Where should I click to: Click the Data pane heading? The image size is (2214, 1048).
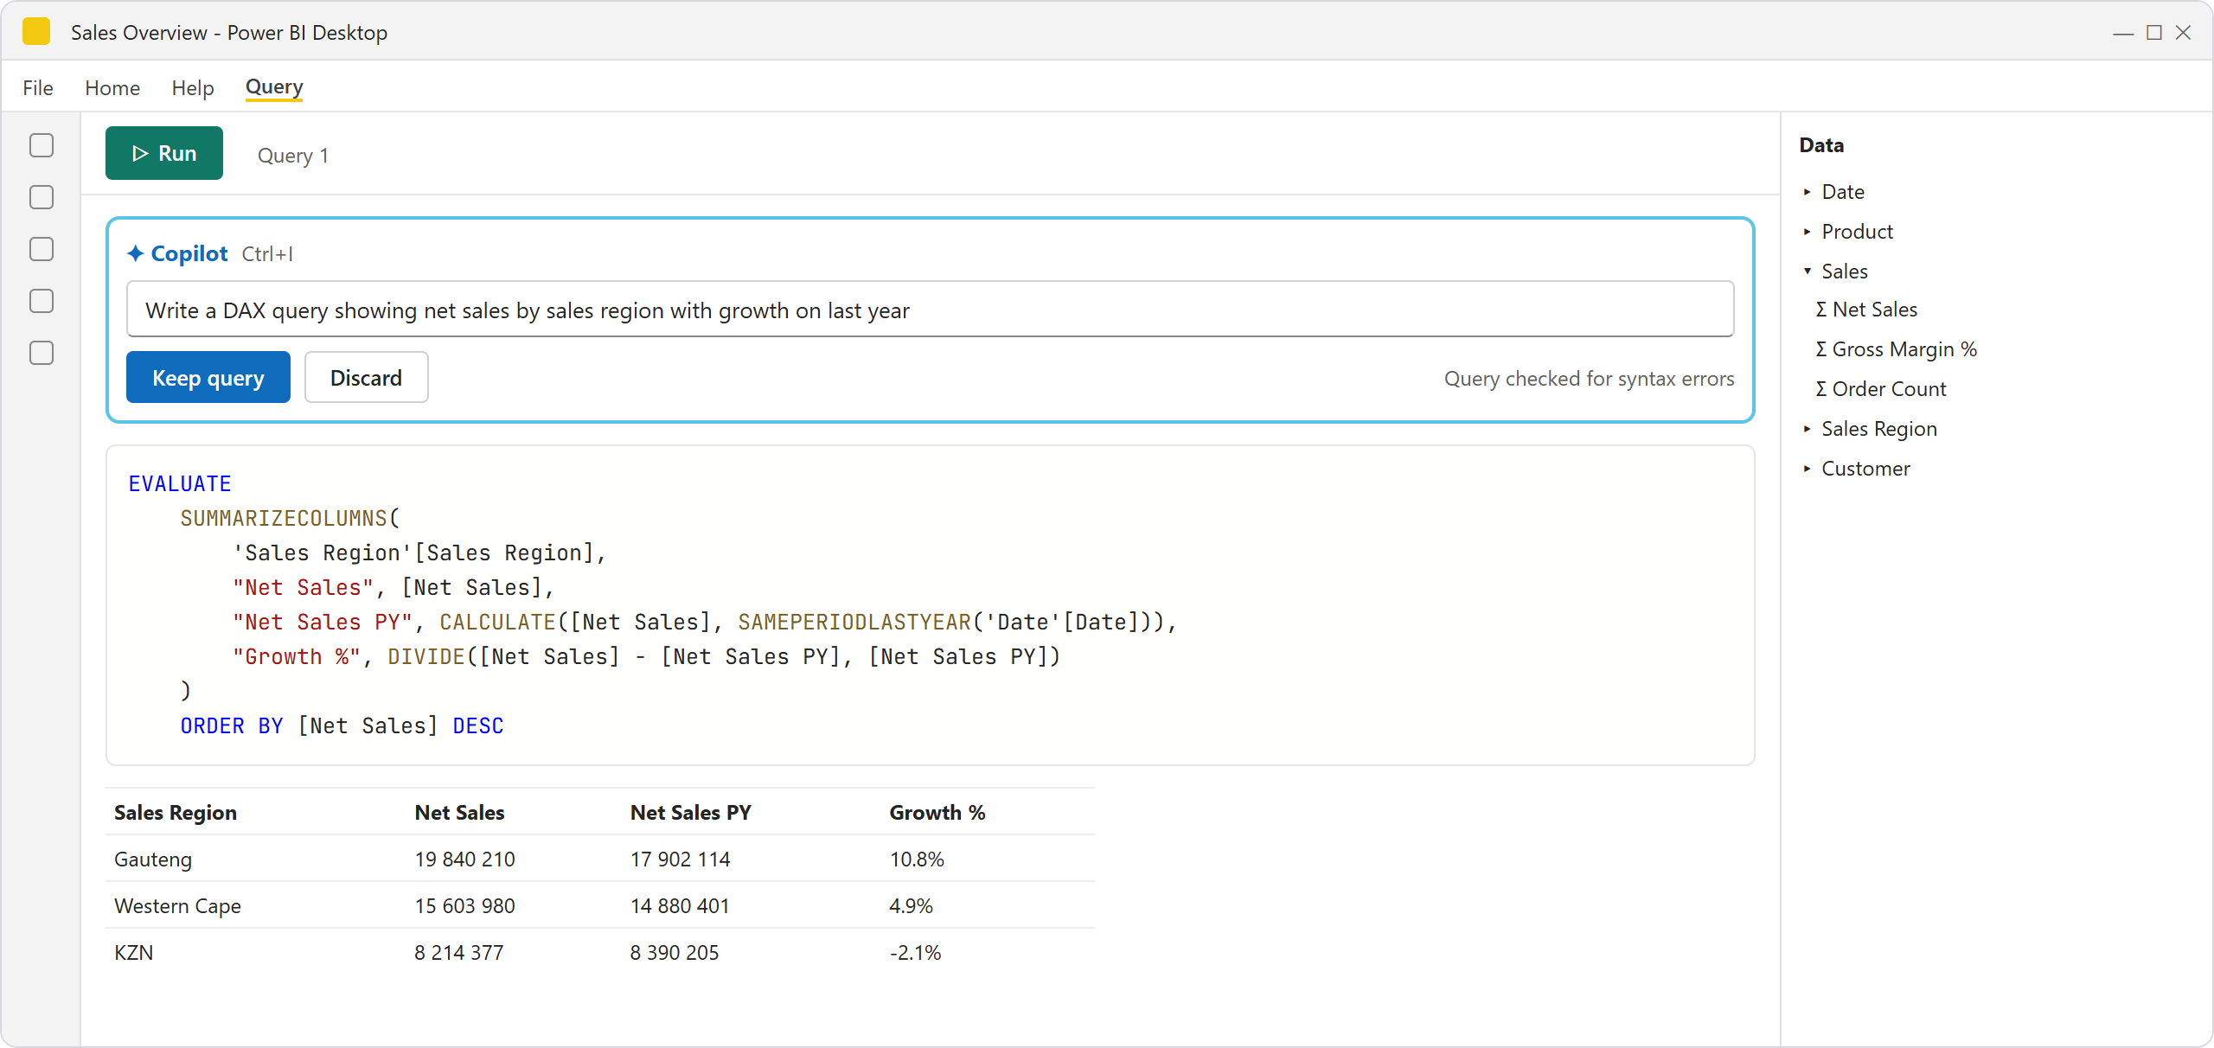[x=1821, y=145]
